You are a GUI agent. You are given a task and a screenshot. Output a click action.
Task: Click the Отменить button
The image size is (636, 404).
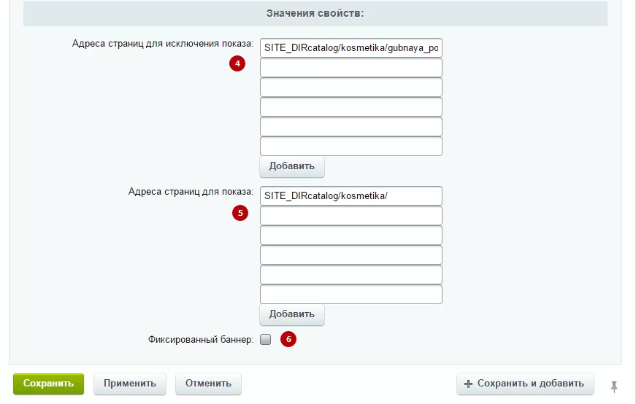[x=208, y=384]
